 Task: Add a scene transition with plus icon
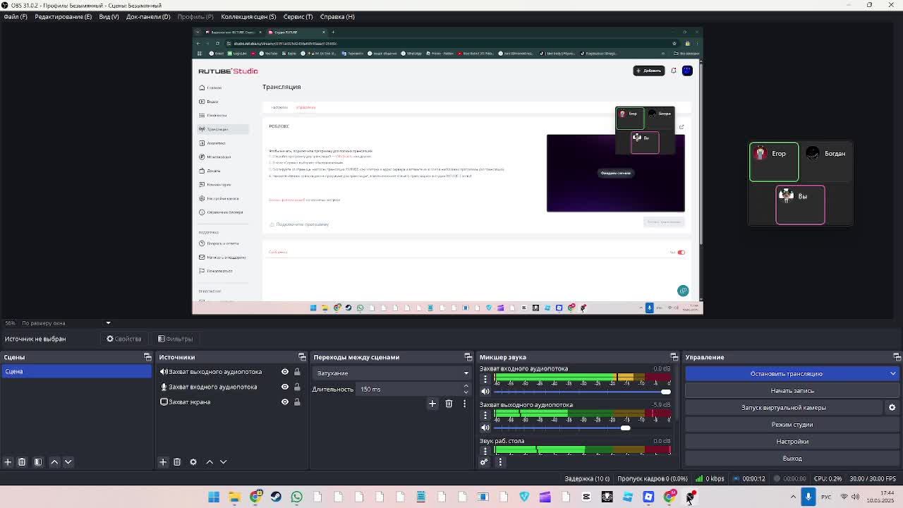coord(432,404)
